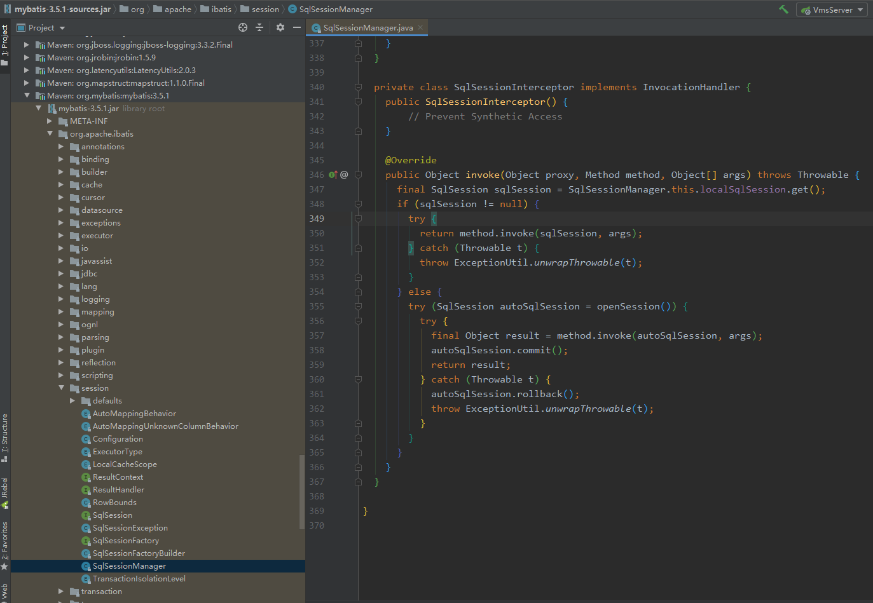Open the Project tool window side tab

point(5,44)
